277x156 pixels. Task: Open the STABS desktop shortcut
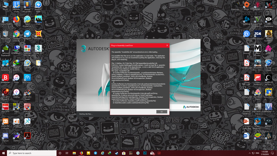coord(38,20)
